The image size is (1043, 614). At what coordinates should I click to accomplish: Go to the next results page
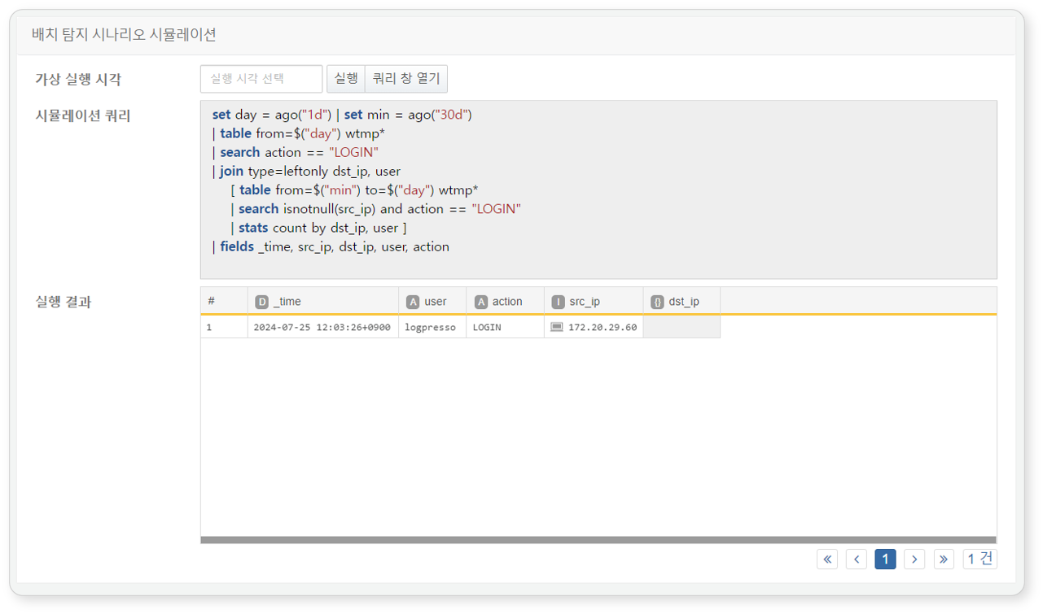click(914, 559)
